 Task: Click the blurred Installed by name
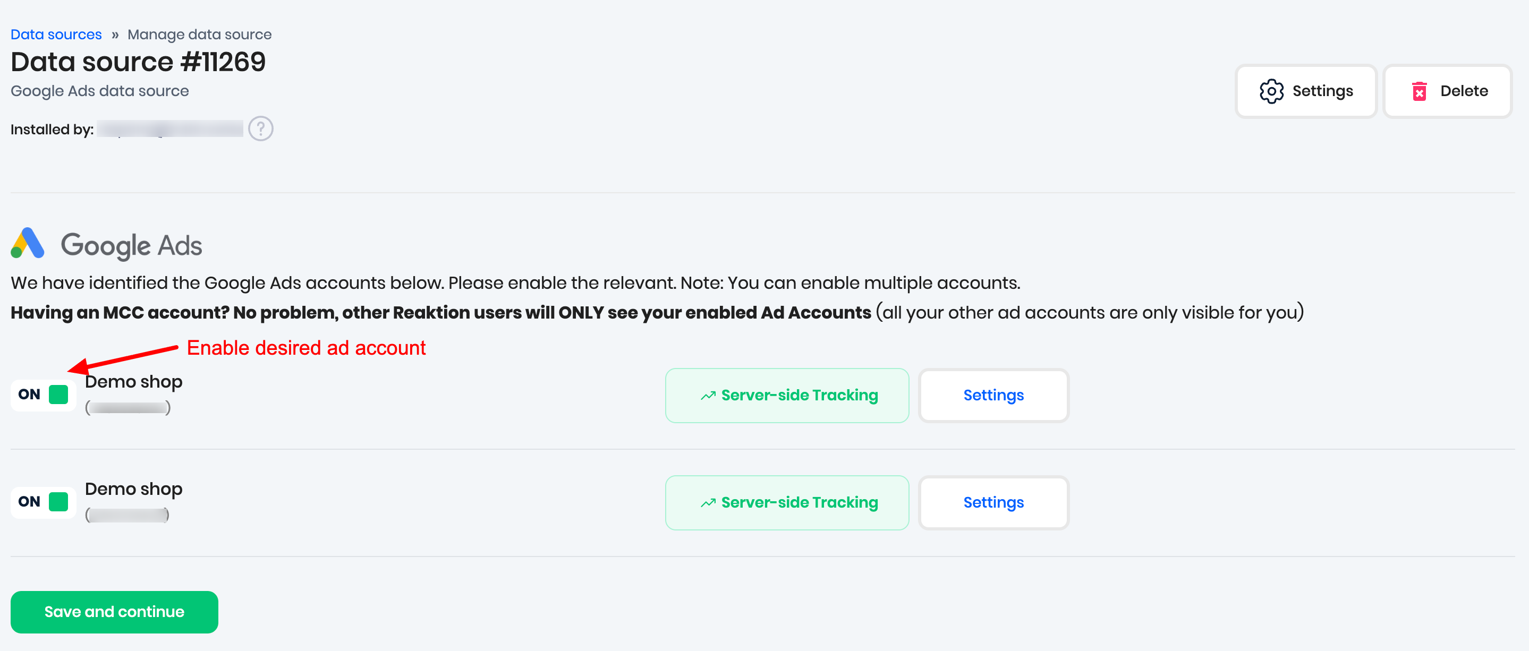[x=171, y=129]
